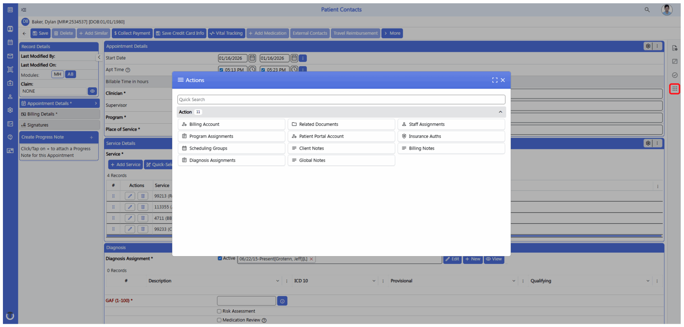Open the Description column dropdown

click(278, 281)
